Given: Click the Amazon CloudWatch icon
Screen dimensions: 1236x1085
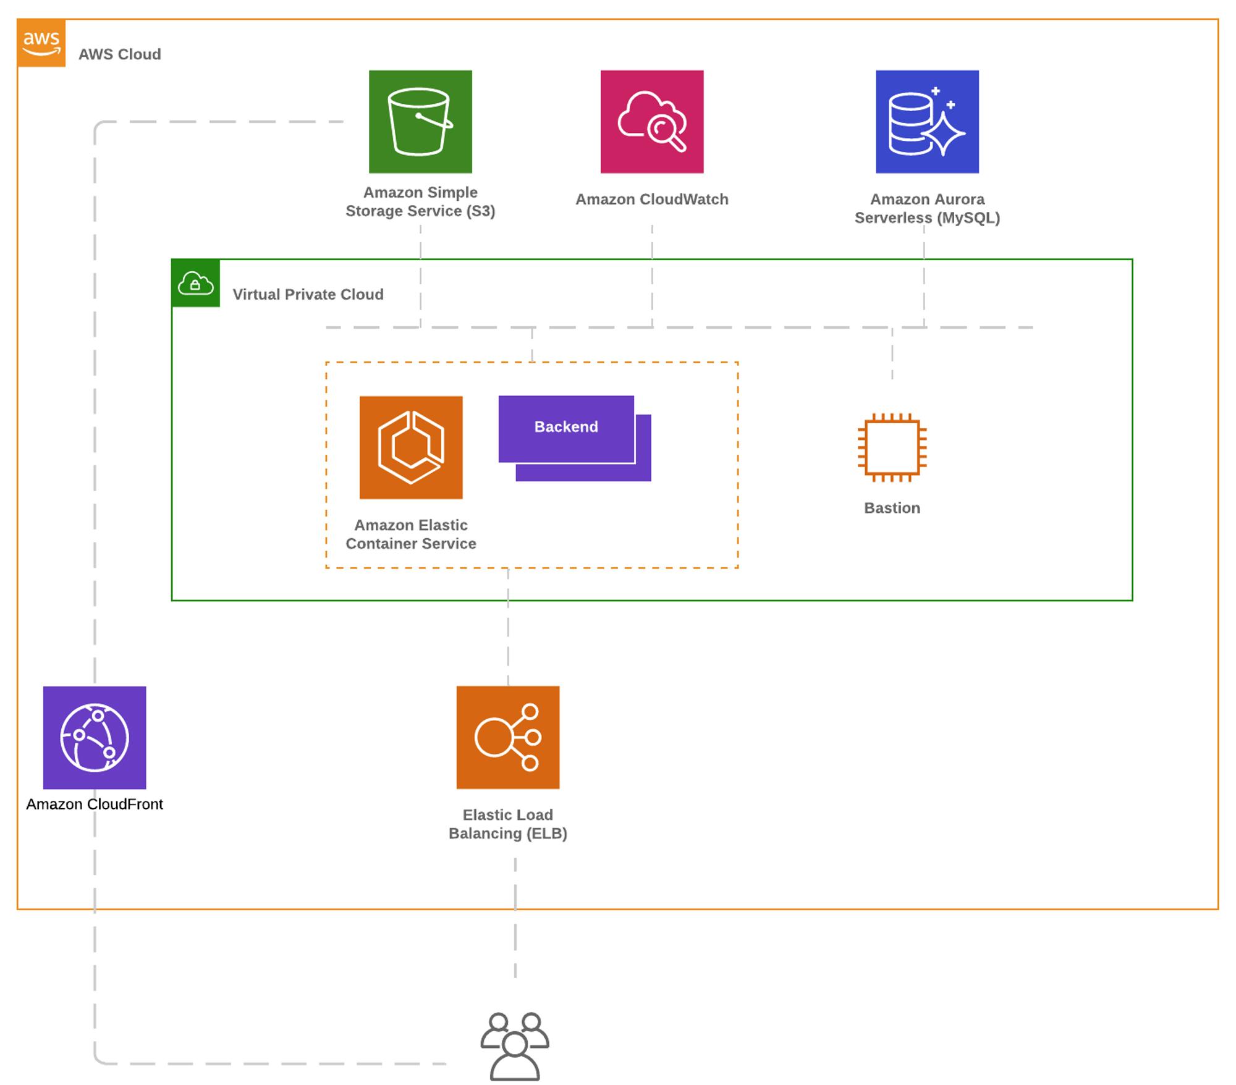Looking at the screenshot, I should [651, 122].
